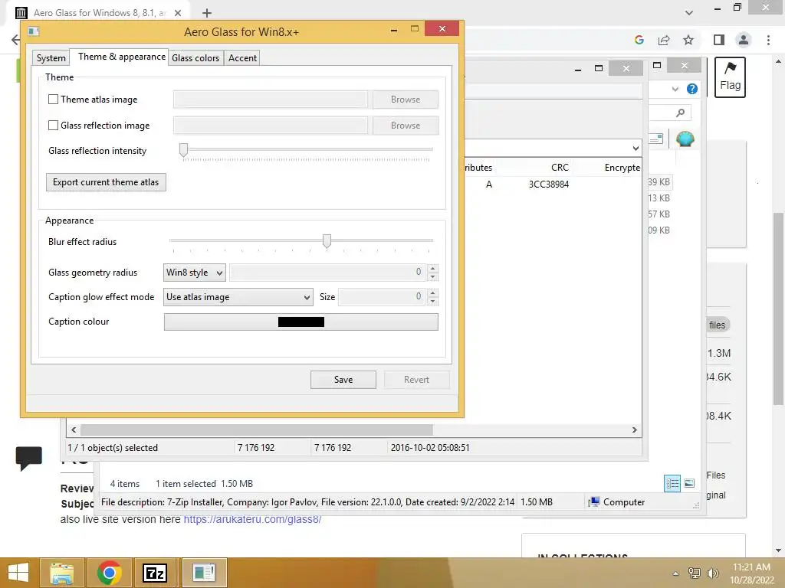Click the Flag icon on the web page
This screenshot has width=785, height=588.
pos(730,77)
